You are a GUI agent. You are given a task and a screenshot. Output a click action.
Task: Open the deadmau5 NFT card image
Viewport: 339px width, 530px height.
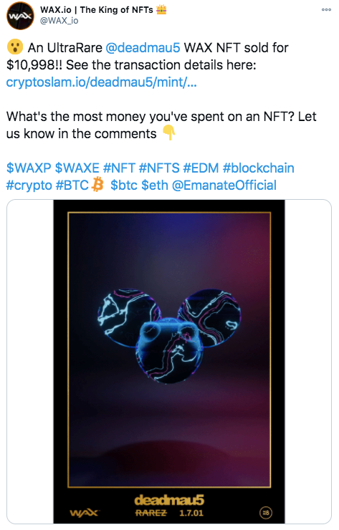(169, 362)
